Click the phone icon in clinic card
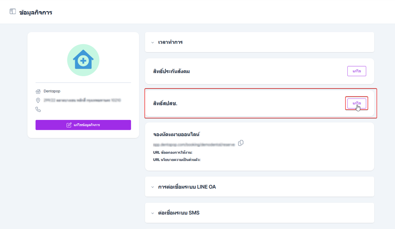395x229 pixels. tap(38, 109)
